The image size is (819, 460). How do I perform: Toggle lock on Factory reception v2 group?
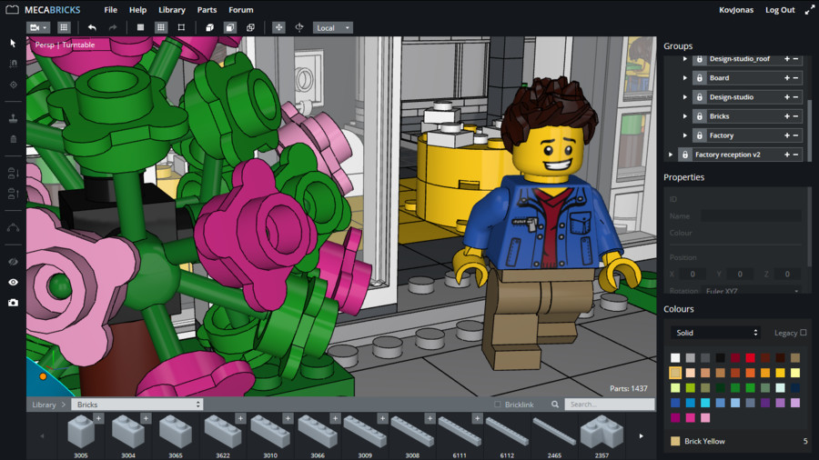click(x=684, y=155)
